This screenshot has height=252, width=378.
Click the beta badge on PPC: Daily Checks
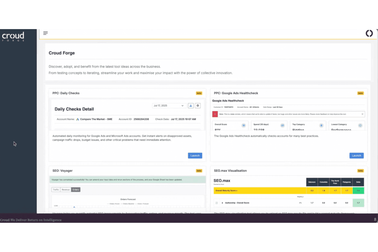point(199,93)
